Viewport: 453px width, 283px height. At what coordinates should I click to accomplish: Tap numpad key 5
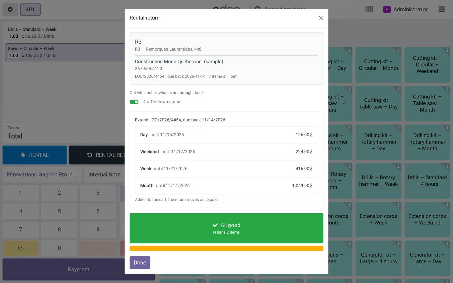pos(59,211)
